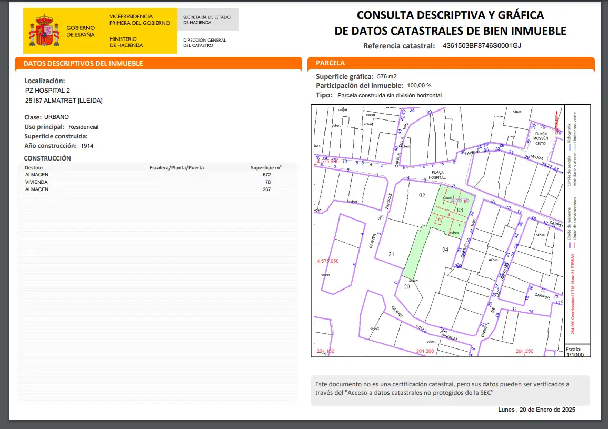Click the main use value 'Residencial'
This screenshot has width=608, height=429.
click(83, 127)
